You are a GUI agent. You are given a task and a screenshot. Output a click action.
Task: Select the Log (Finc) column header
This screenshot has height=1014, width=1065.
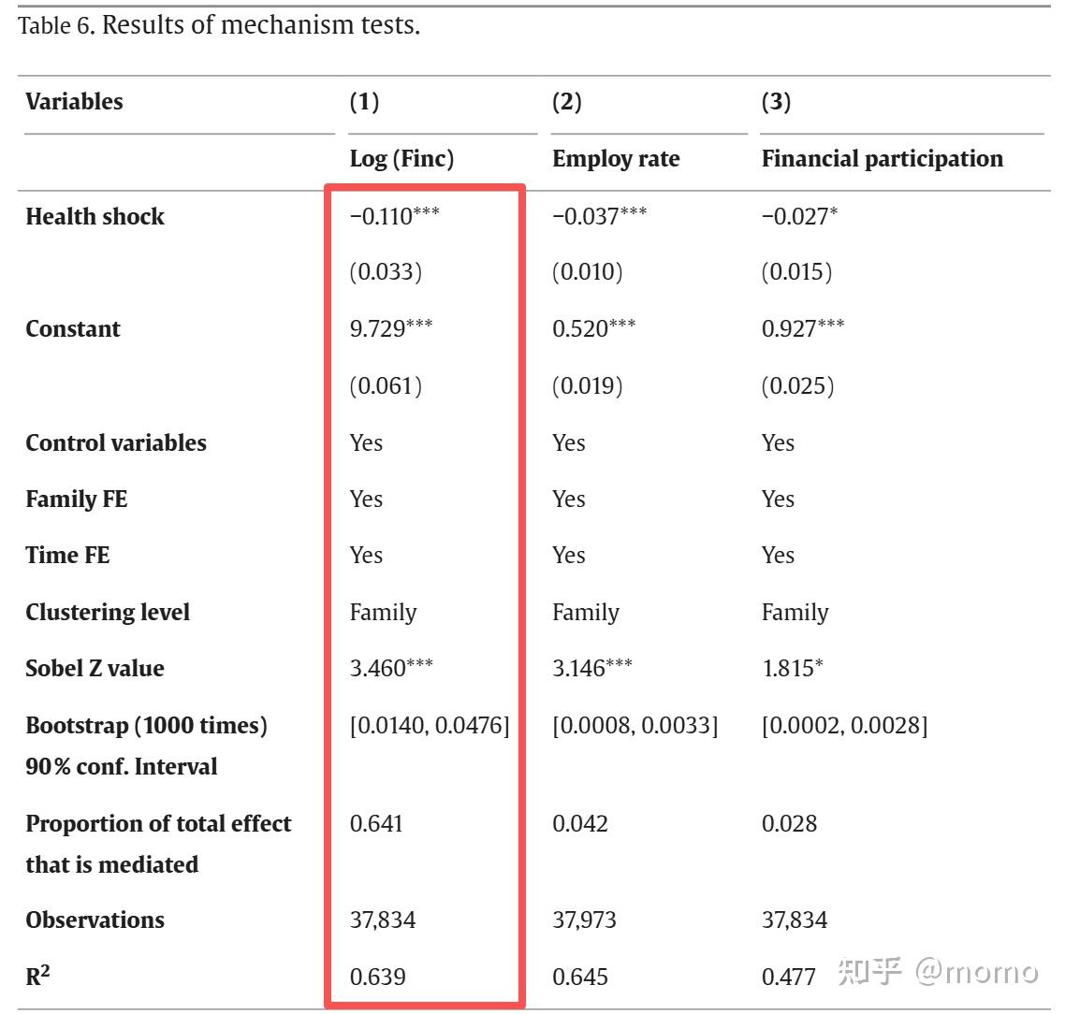(x=401, y=159)
